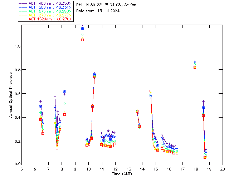Viewport: 229px width, 183px height.
Task: Click the blue asterisk near 0.62 at 8.2 hours
Action: [x=64, y=91]
